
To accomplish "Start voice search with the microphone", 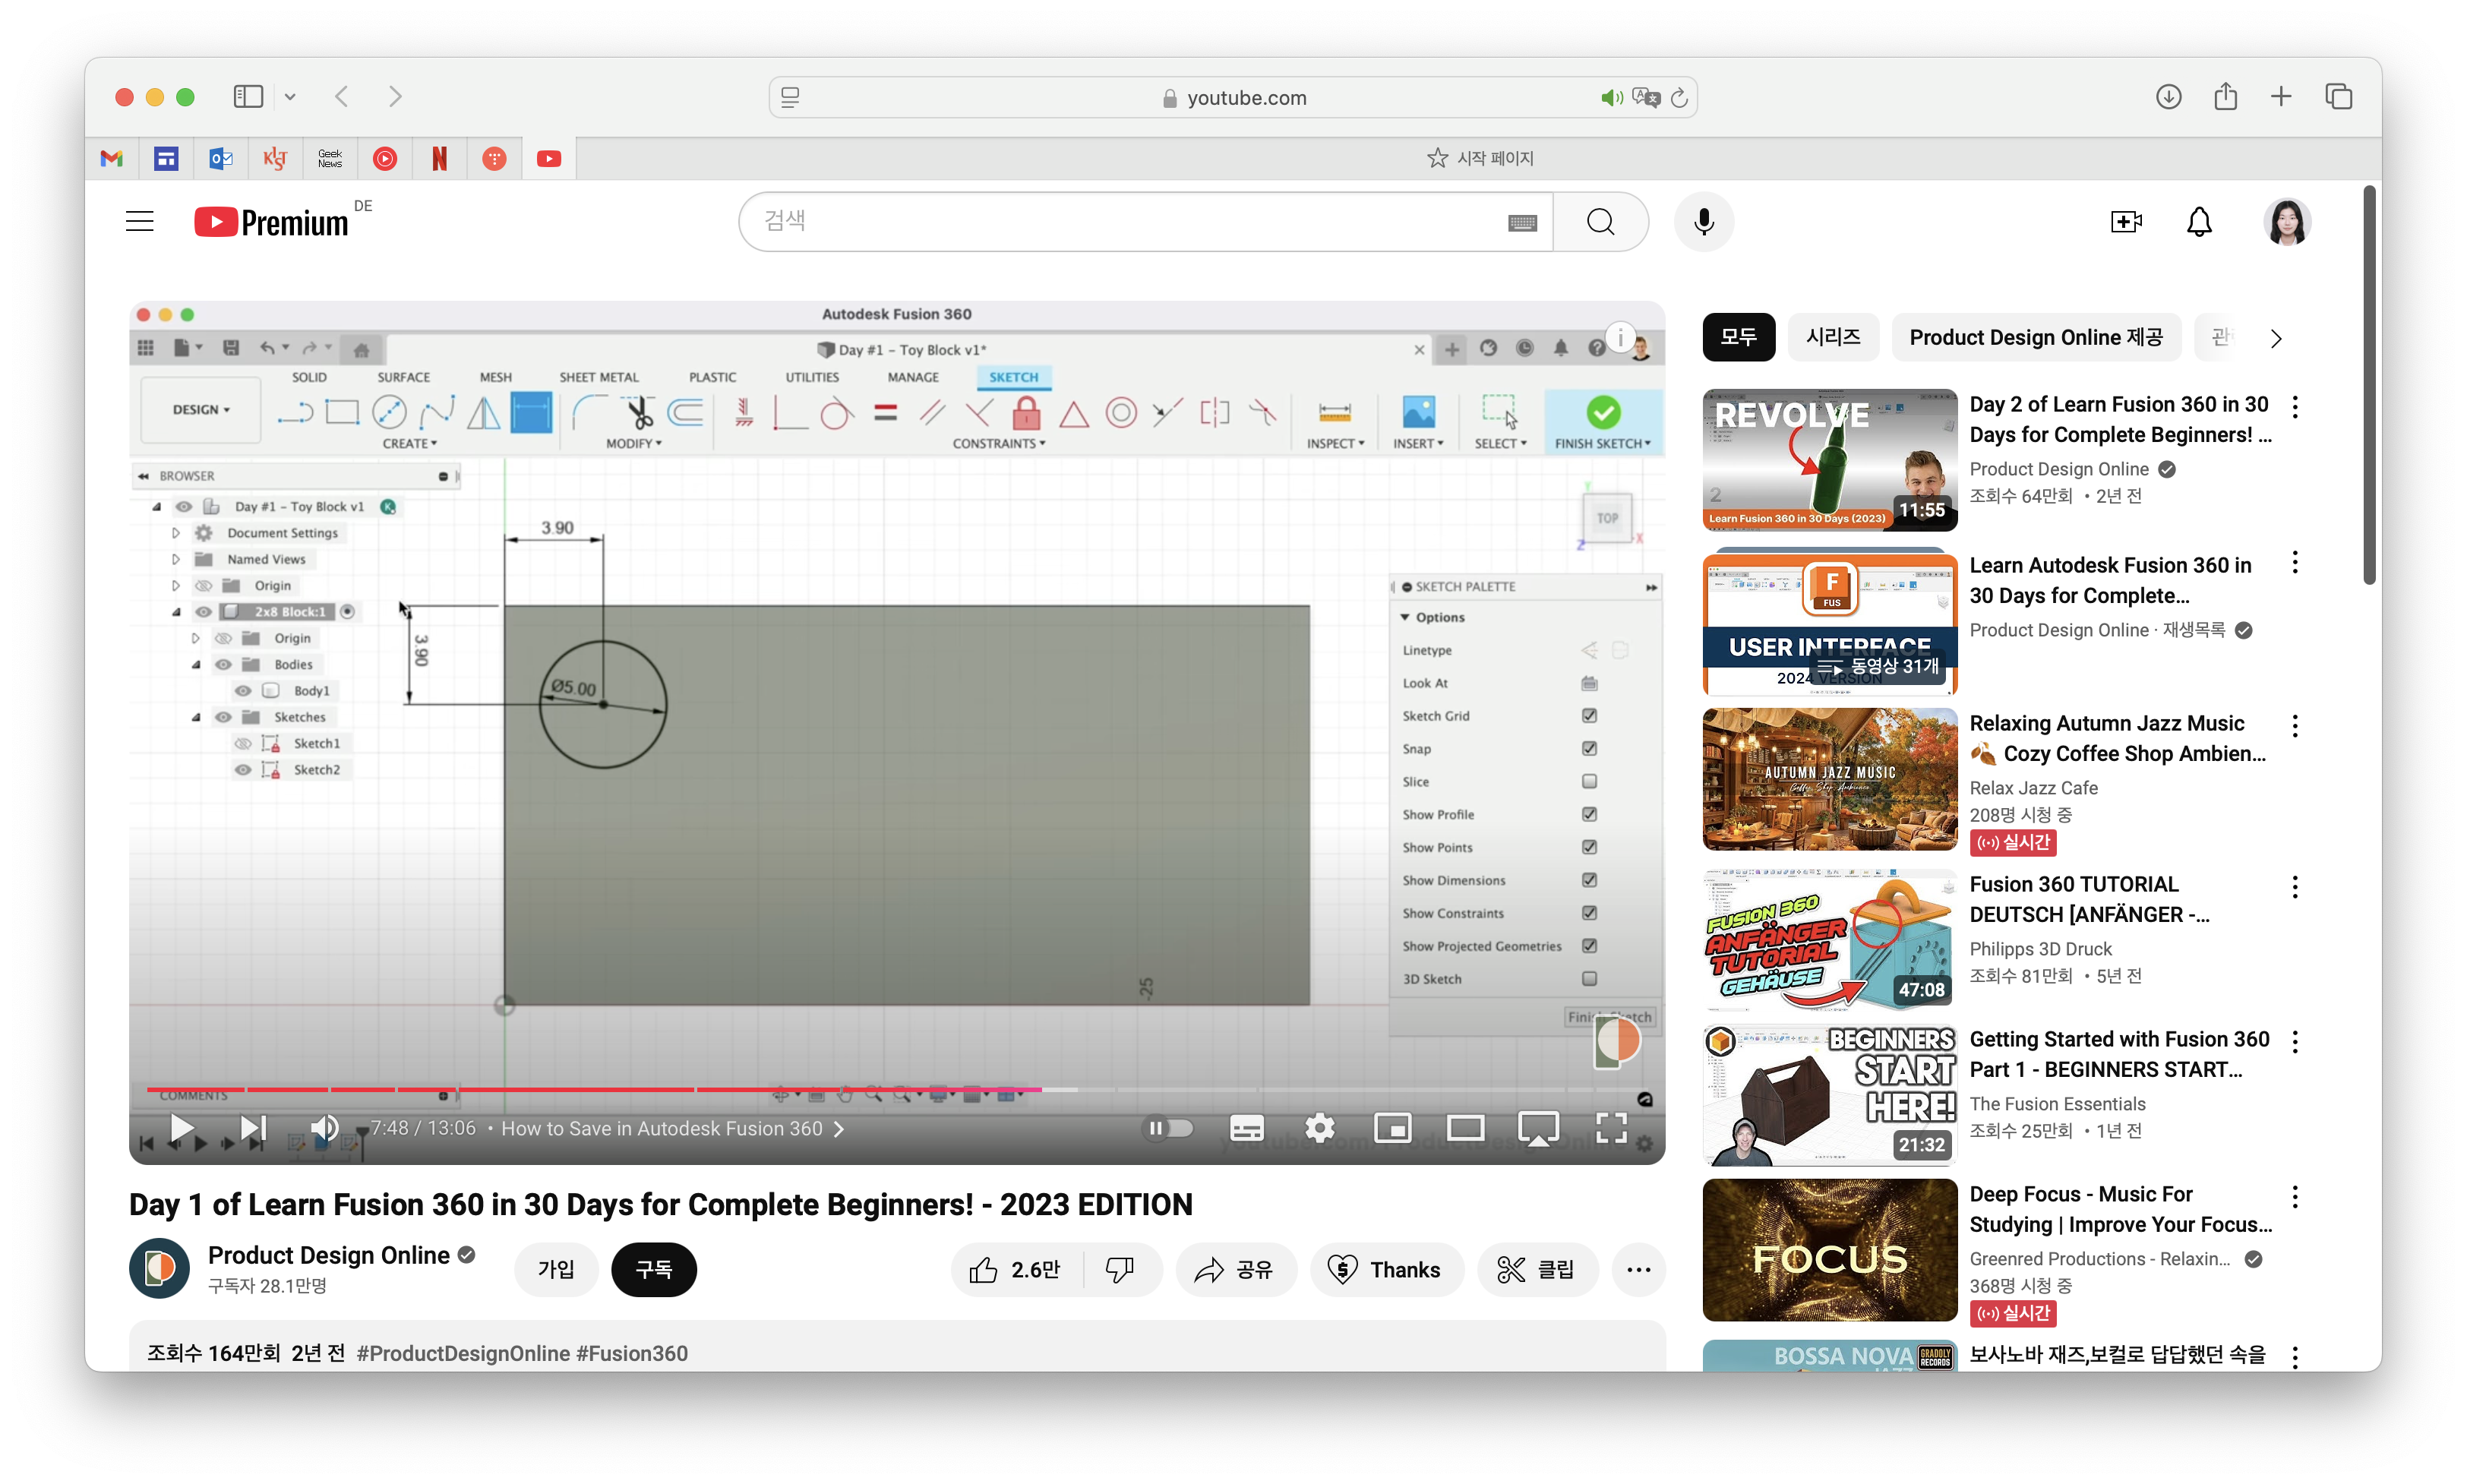I will [1704, 221].
